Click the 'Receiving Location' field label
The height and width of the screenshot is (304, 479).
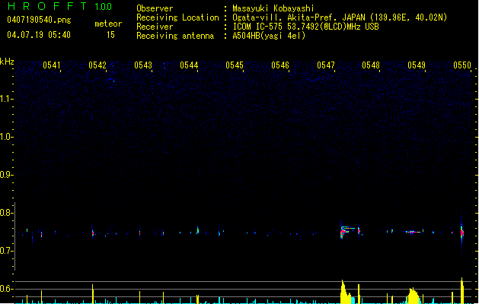(x=177, y=17)
